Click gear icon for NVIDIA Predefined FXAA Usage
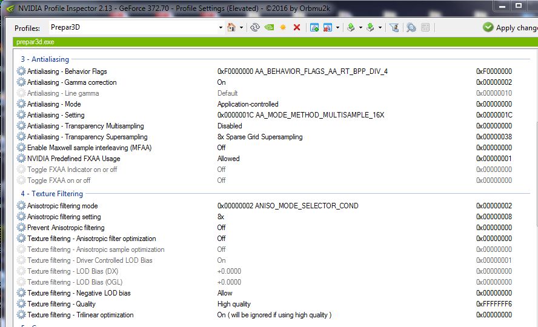Viewport: 538px width, 327px height. 21,159
